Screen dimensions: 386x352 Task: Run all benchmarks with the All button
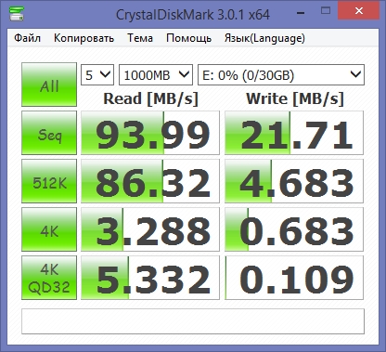49,85
